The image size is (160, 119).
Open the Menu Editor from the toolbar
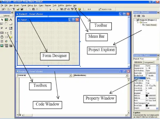pos(14,9)
